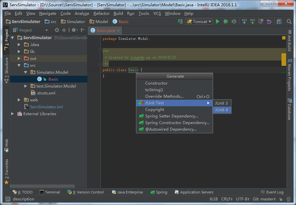
Task: Click the Make Project build icon
Action: coord(180,21)
